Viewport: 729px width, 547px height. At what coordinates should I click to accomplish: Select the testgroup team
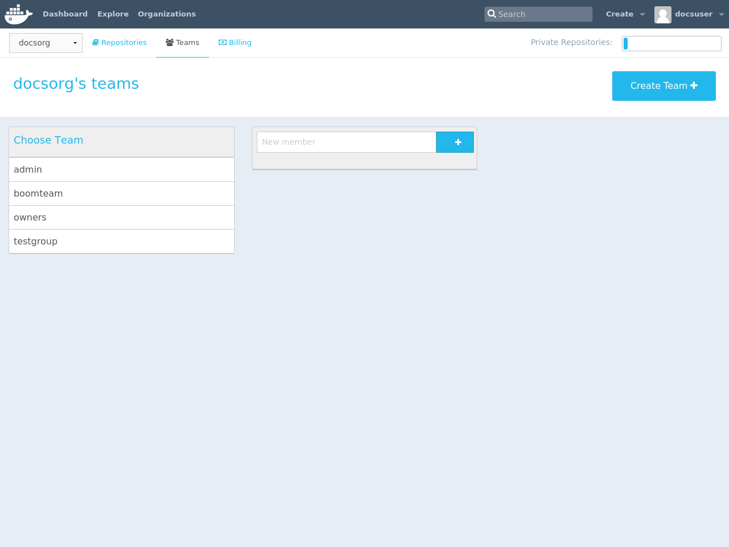coord(121,242)
